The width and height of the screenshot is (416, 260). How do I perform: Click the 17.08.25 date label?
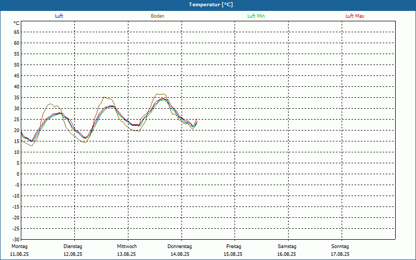click(x=340, y=254)
